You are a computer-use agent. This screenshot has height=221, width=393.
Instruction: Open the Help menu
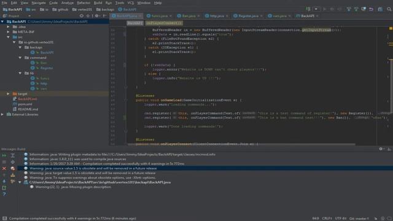click(x=158, y=2)
